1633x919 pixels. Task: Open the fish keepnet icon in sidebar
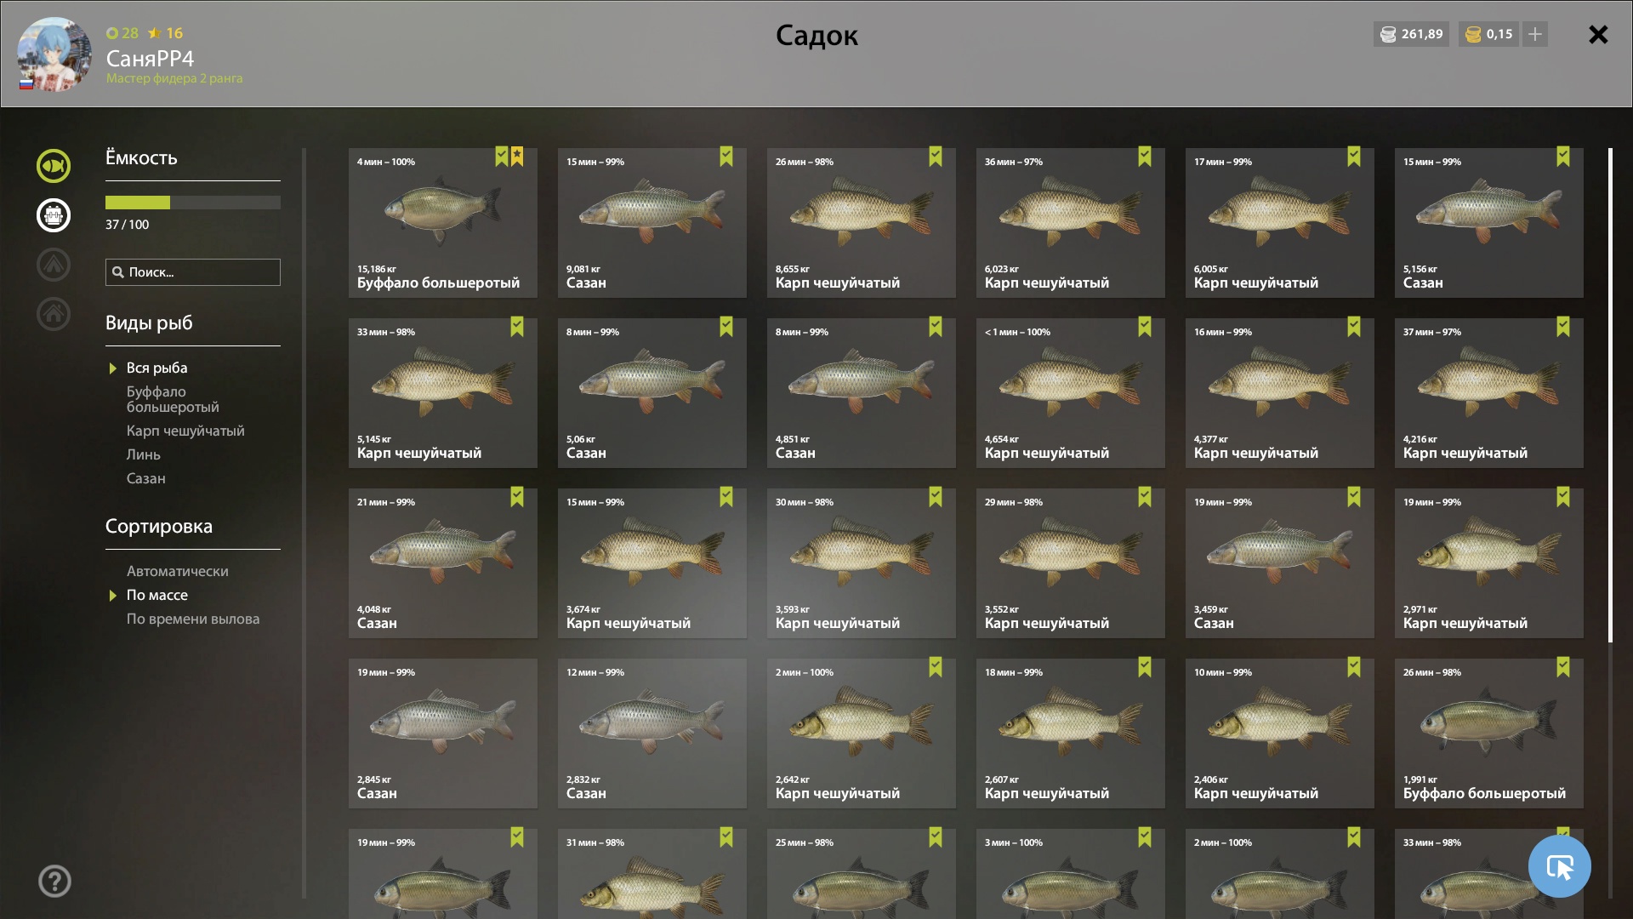click(54, 166)
